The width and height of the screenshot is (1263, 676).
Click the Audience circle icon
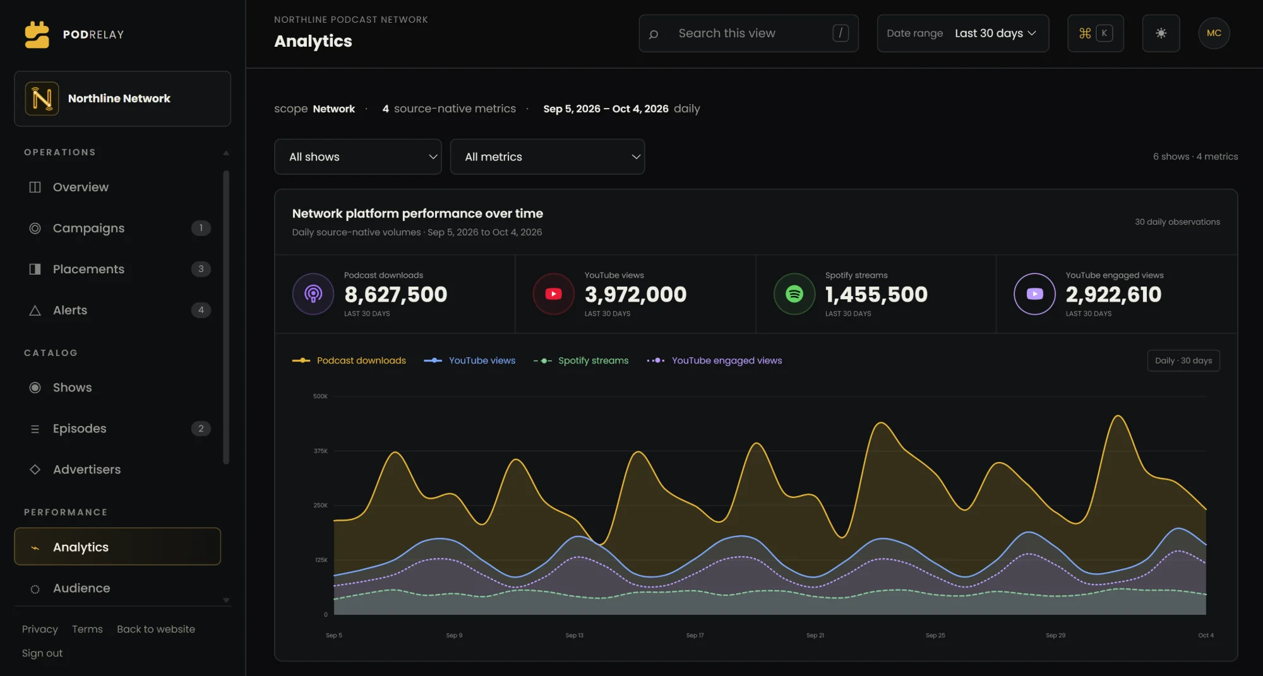point(35,589)
